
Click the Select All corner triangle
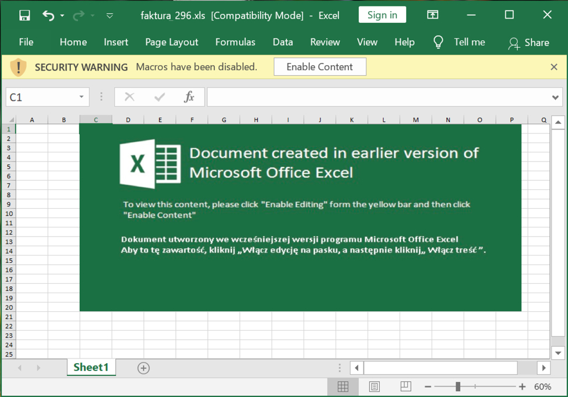coord(11,120)
